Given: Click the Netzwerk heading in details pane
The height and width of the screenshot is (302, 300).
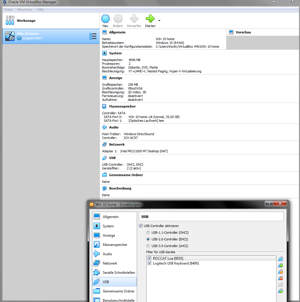Looking at the screenshot, I should (117, 144).
